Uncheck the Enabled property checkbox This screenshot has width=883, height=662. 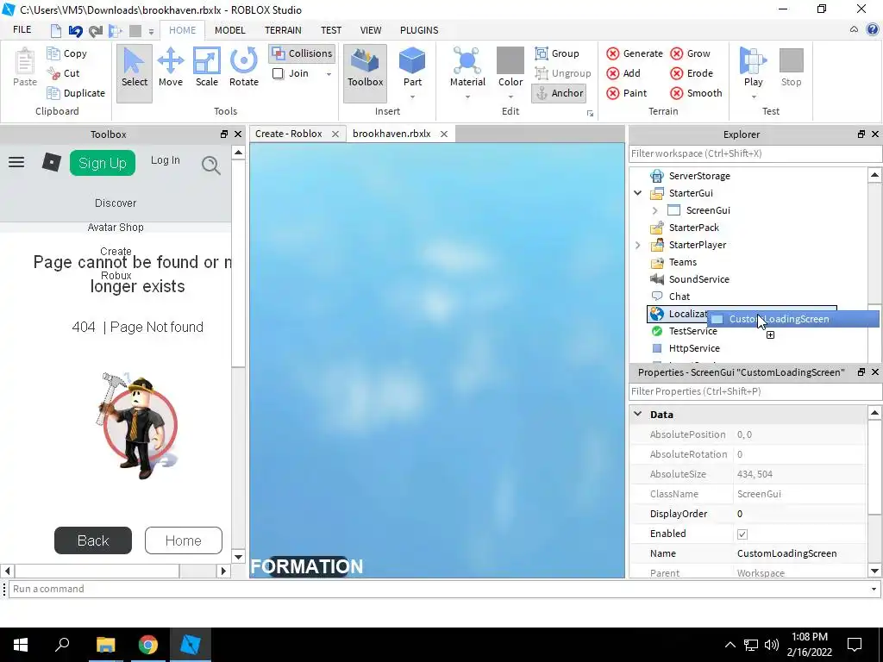[742, 534]
